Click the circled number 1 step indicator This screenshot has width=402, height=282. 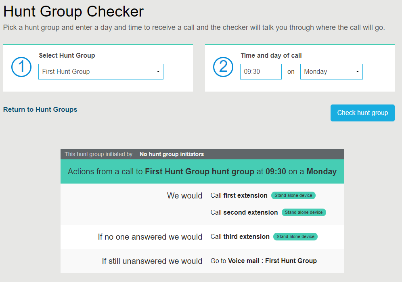21,67
